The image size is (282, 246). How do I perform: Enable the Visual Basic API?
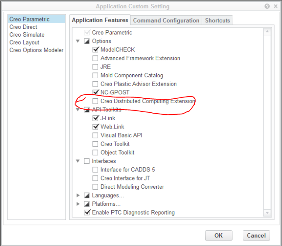pos(95,135)
